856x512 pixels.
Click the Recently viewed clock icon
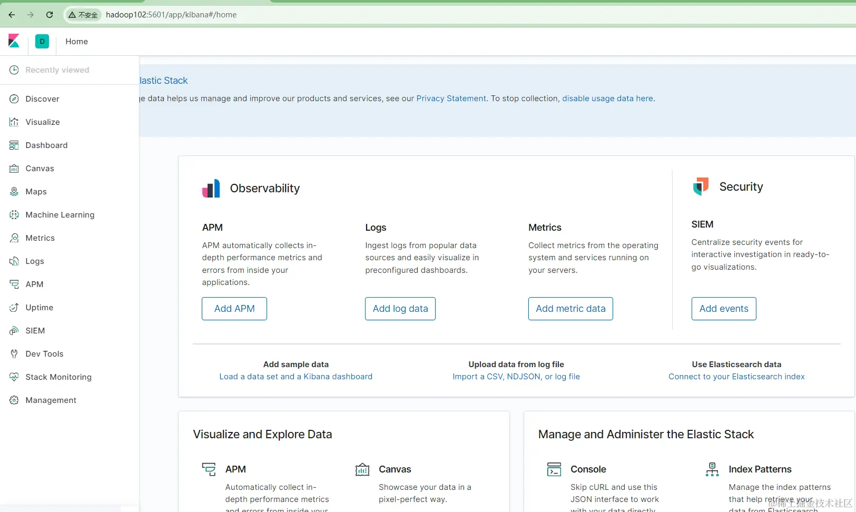[14, 70]
